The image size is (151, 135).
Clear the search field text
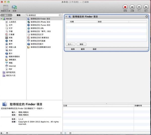[60, 15]
